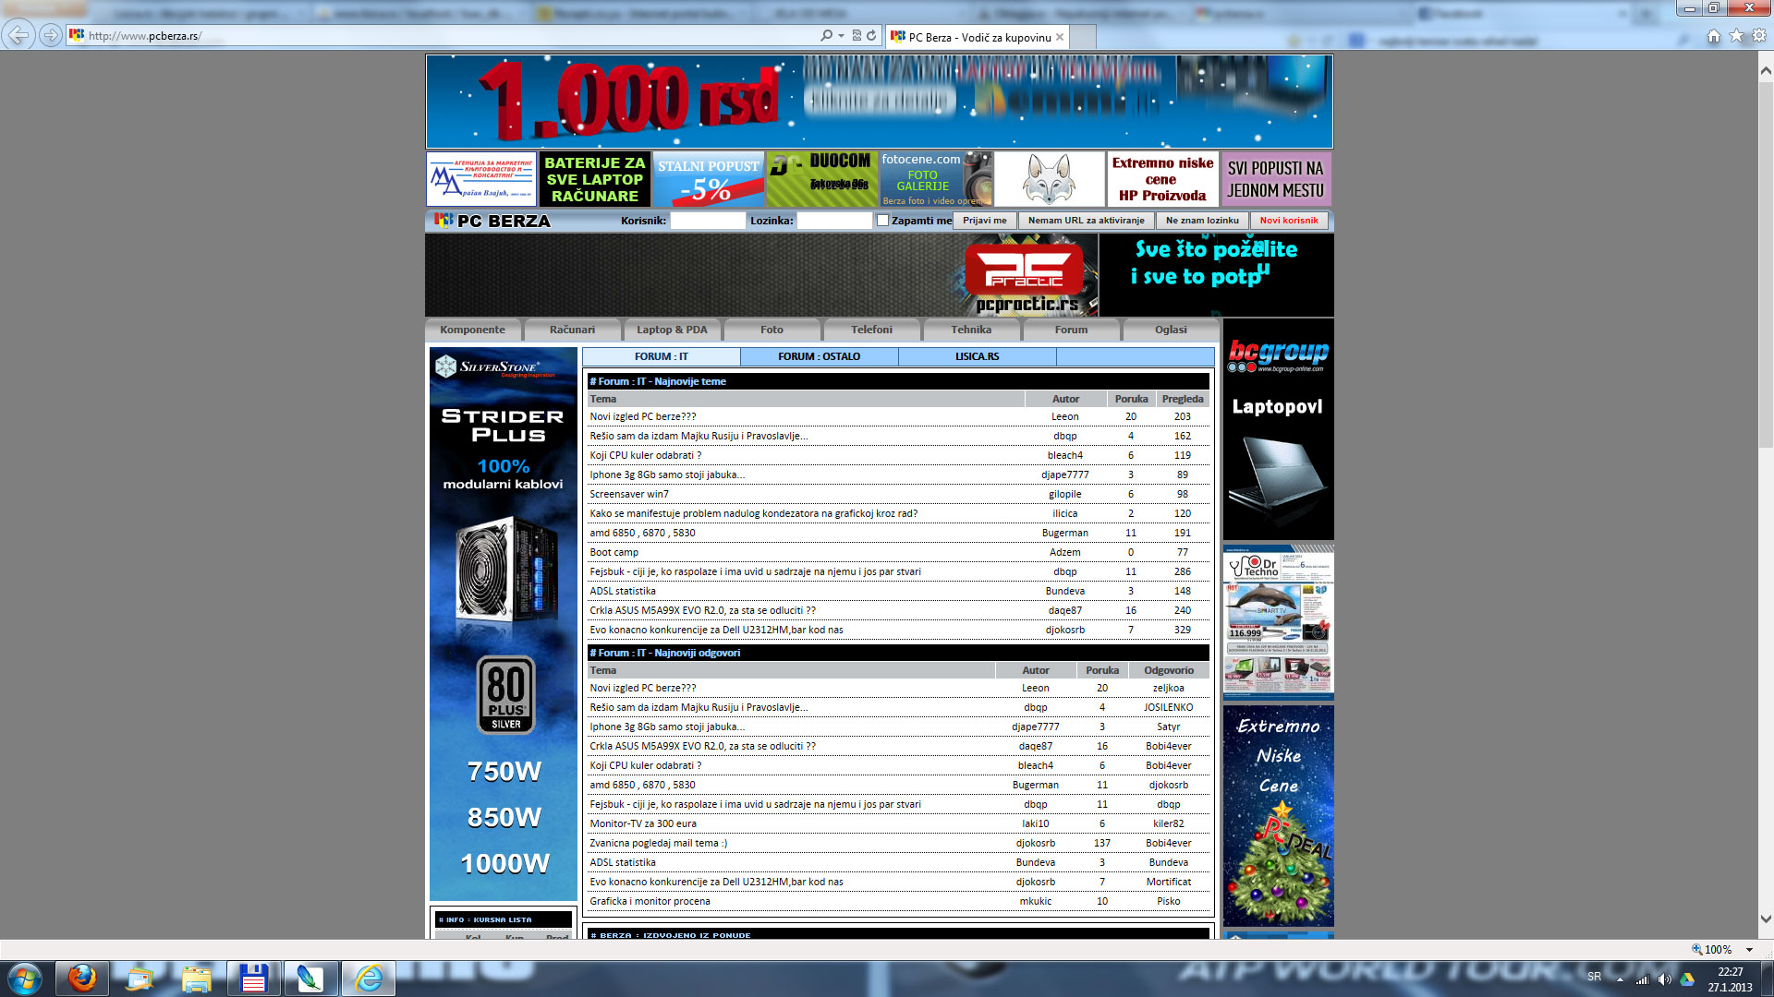This screenshot has height=997, width=1774.
Task: Click 'zeljkoa' in Odgovorio column
Action: click(1168, 689)
